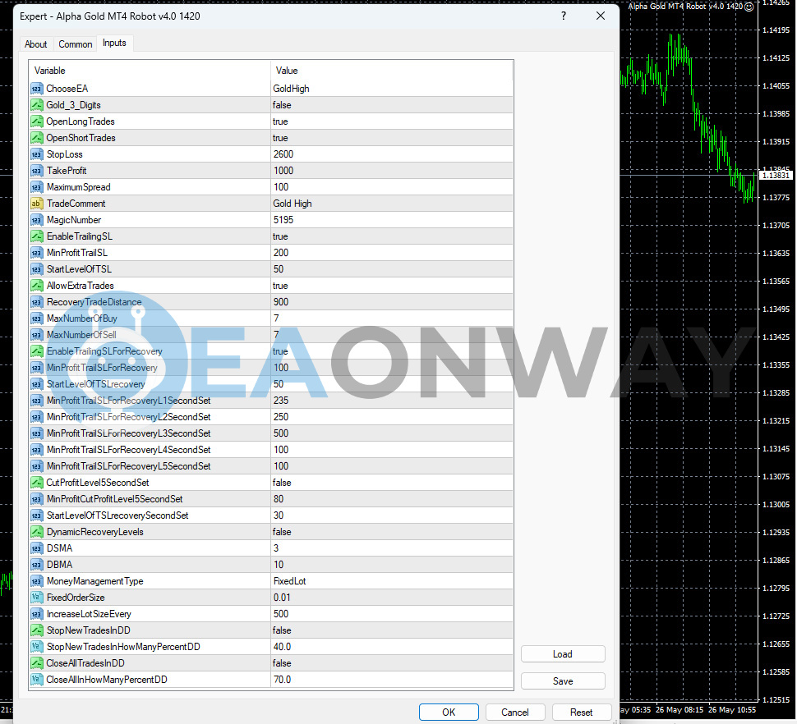Click the dialog help question mark

click(563, 16)
